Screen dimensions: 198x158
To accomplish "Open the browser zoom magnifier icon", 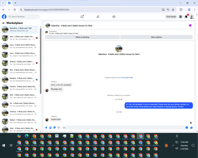I will [168, 9].
